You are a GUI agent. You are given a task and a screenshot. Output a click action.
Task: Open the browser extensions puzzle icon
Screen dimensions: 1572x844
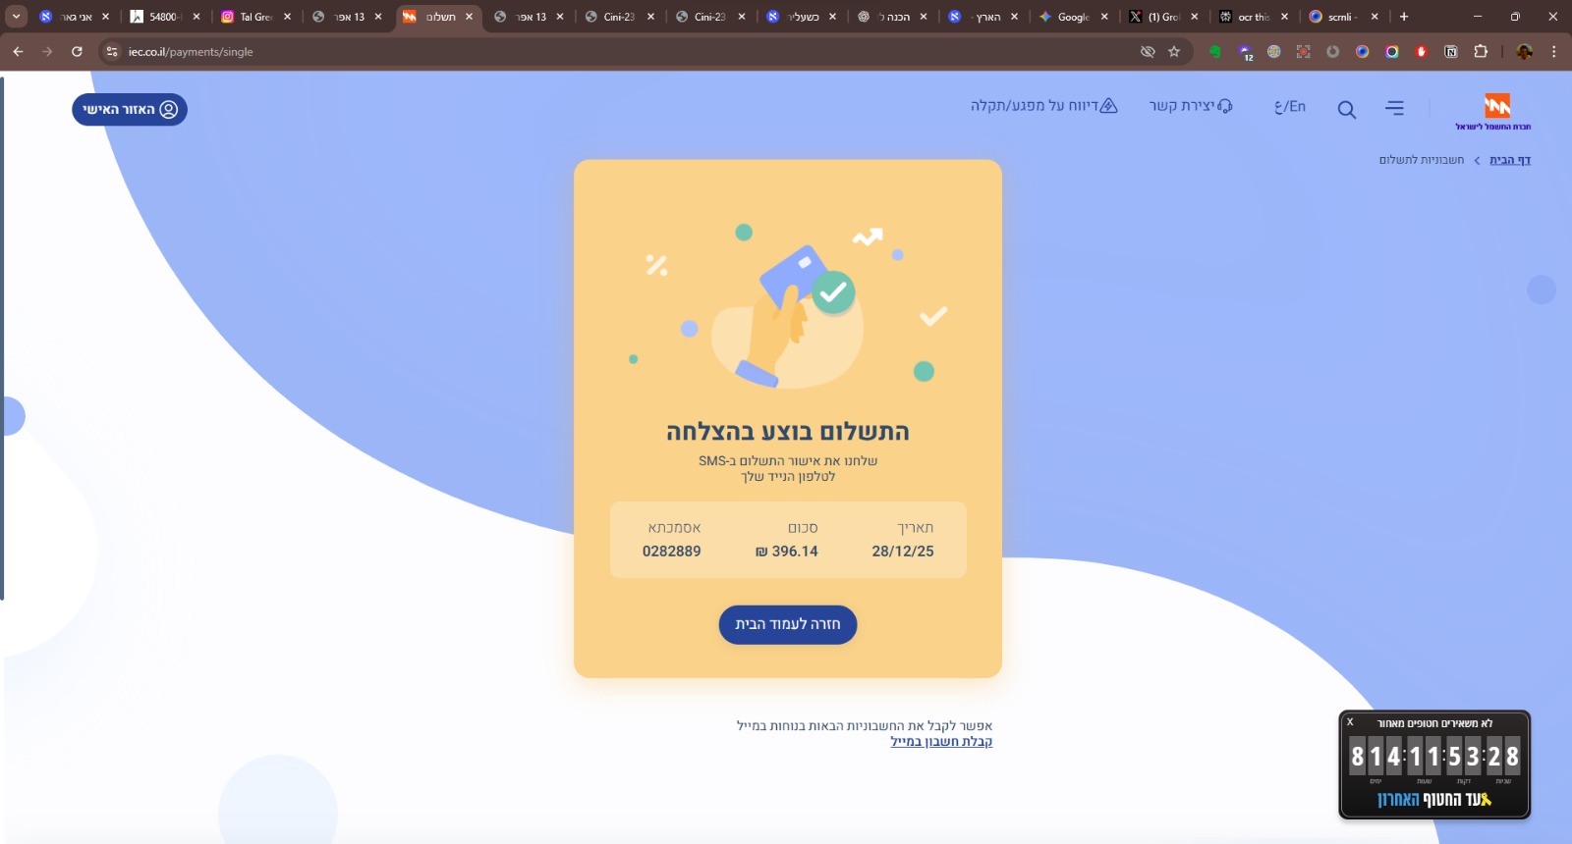(1481, 52)
